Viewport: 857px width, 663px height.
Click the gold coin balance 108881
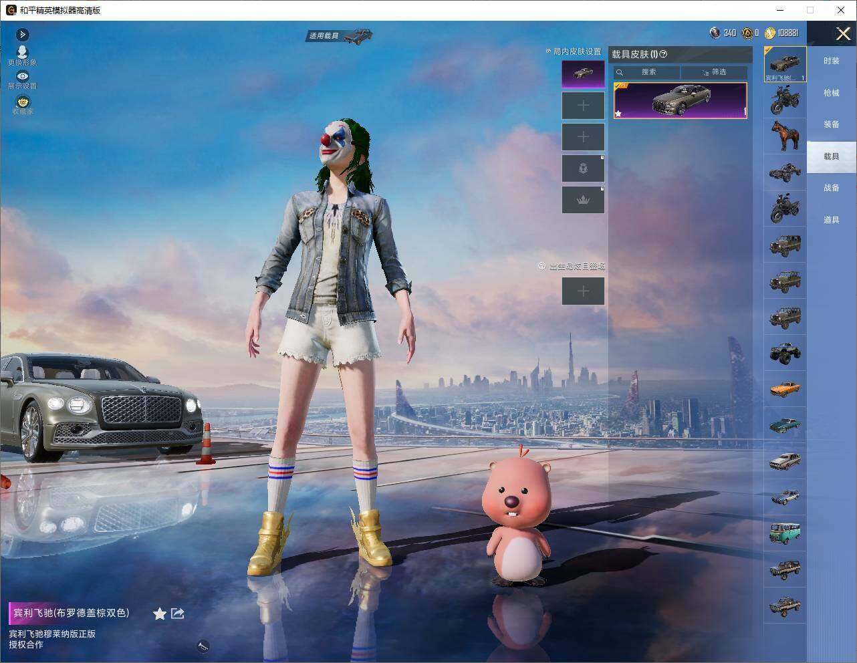pos(782,33)
